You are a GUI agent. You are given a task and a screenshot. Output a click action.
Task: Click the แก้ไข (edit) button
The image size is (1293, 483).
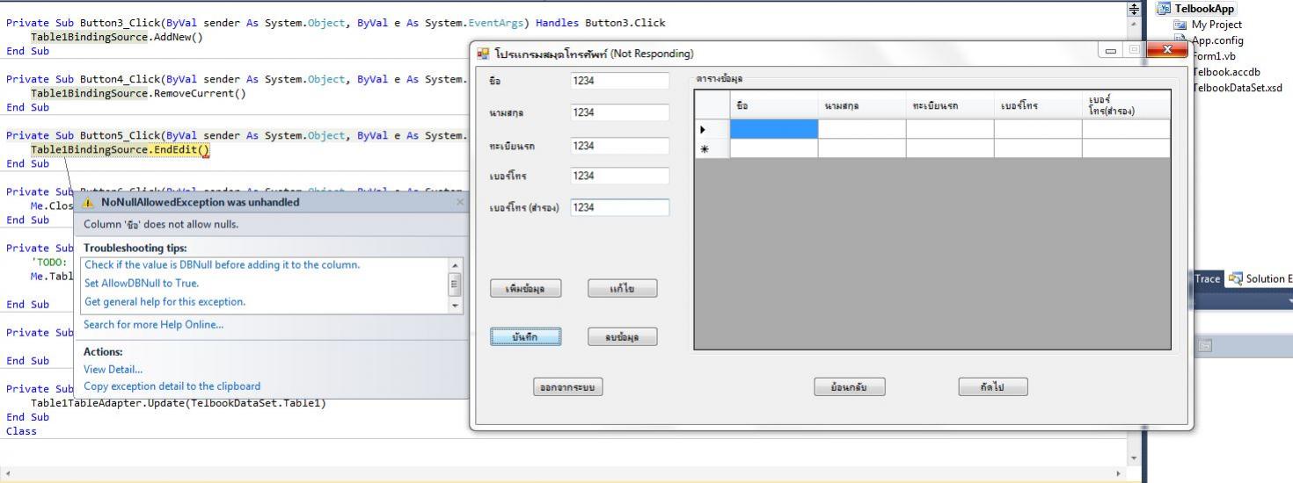622,289
